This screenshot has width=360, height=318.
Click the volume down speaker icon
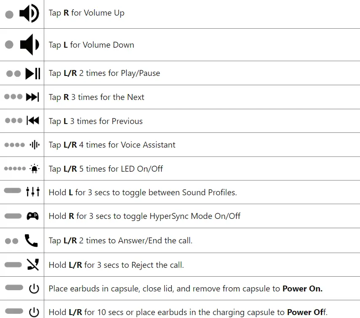click(x=29, y=45)
